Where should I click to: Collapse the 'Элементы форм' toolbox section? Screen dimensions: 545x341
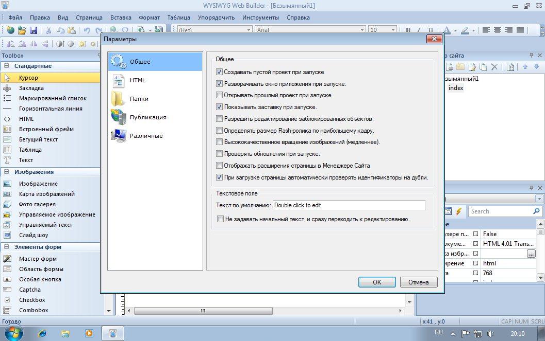pos(6,247)
